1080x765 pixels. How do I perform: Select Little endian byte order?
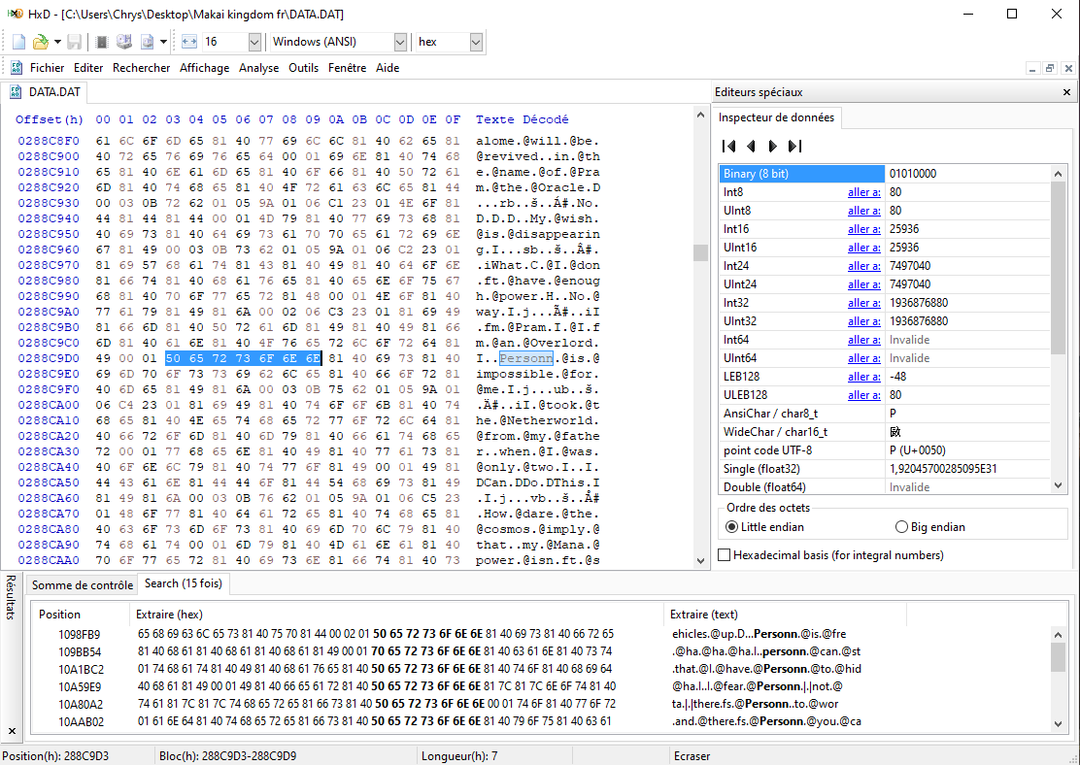tap(732, 527)
